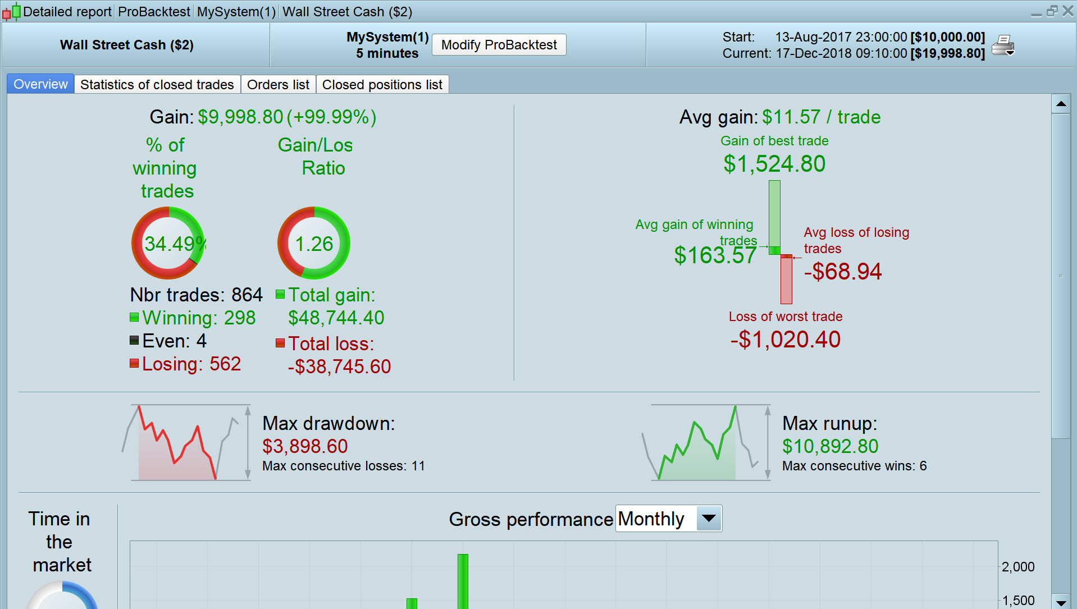1077x609 pixels.
Task: Click the tall green monthly performance bar
Action: click(x=463, y=581)
